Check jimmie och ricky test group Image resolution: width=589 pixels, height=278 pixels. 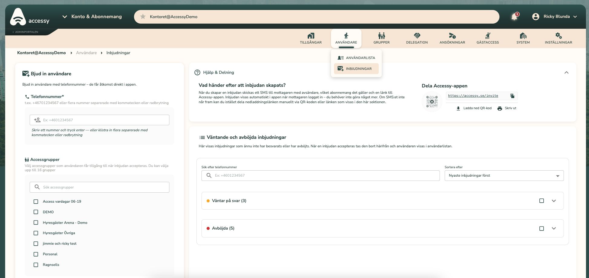(x=36, y=244)
